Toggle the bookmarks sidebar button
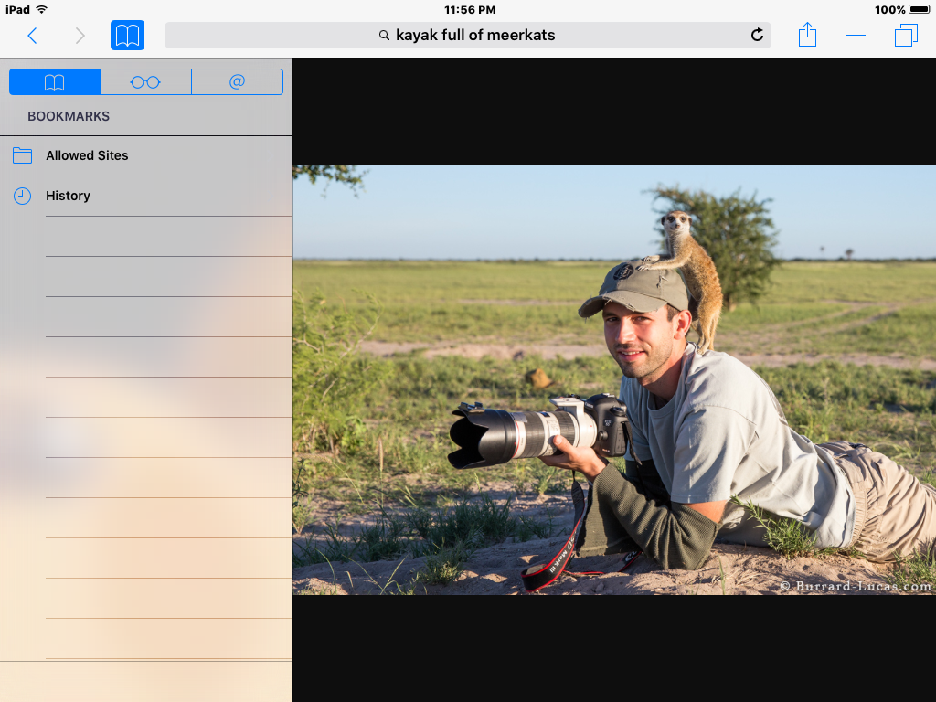The width and height of the screenshot is (936, 702). pyautogui.click(x=127, y=36)
